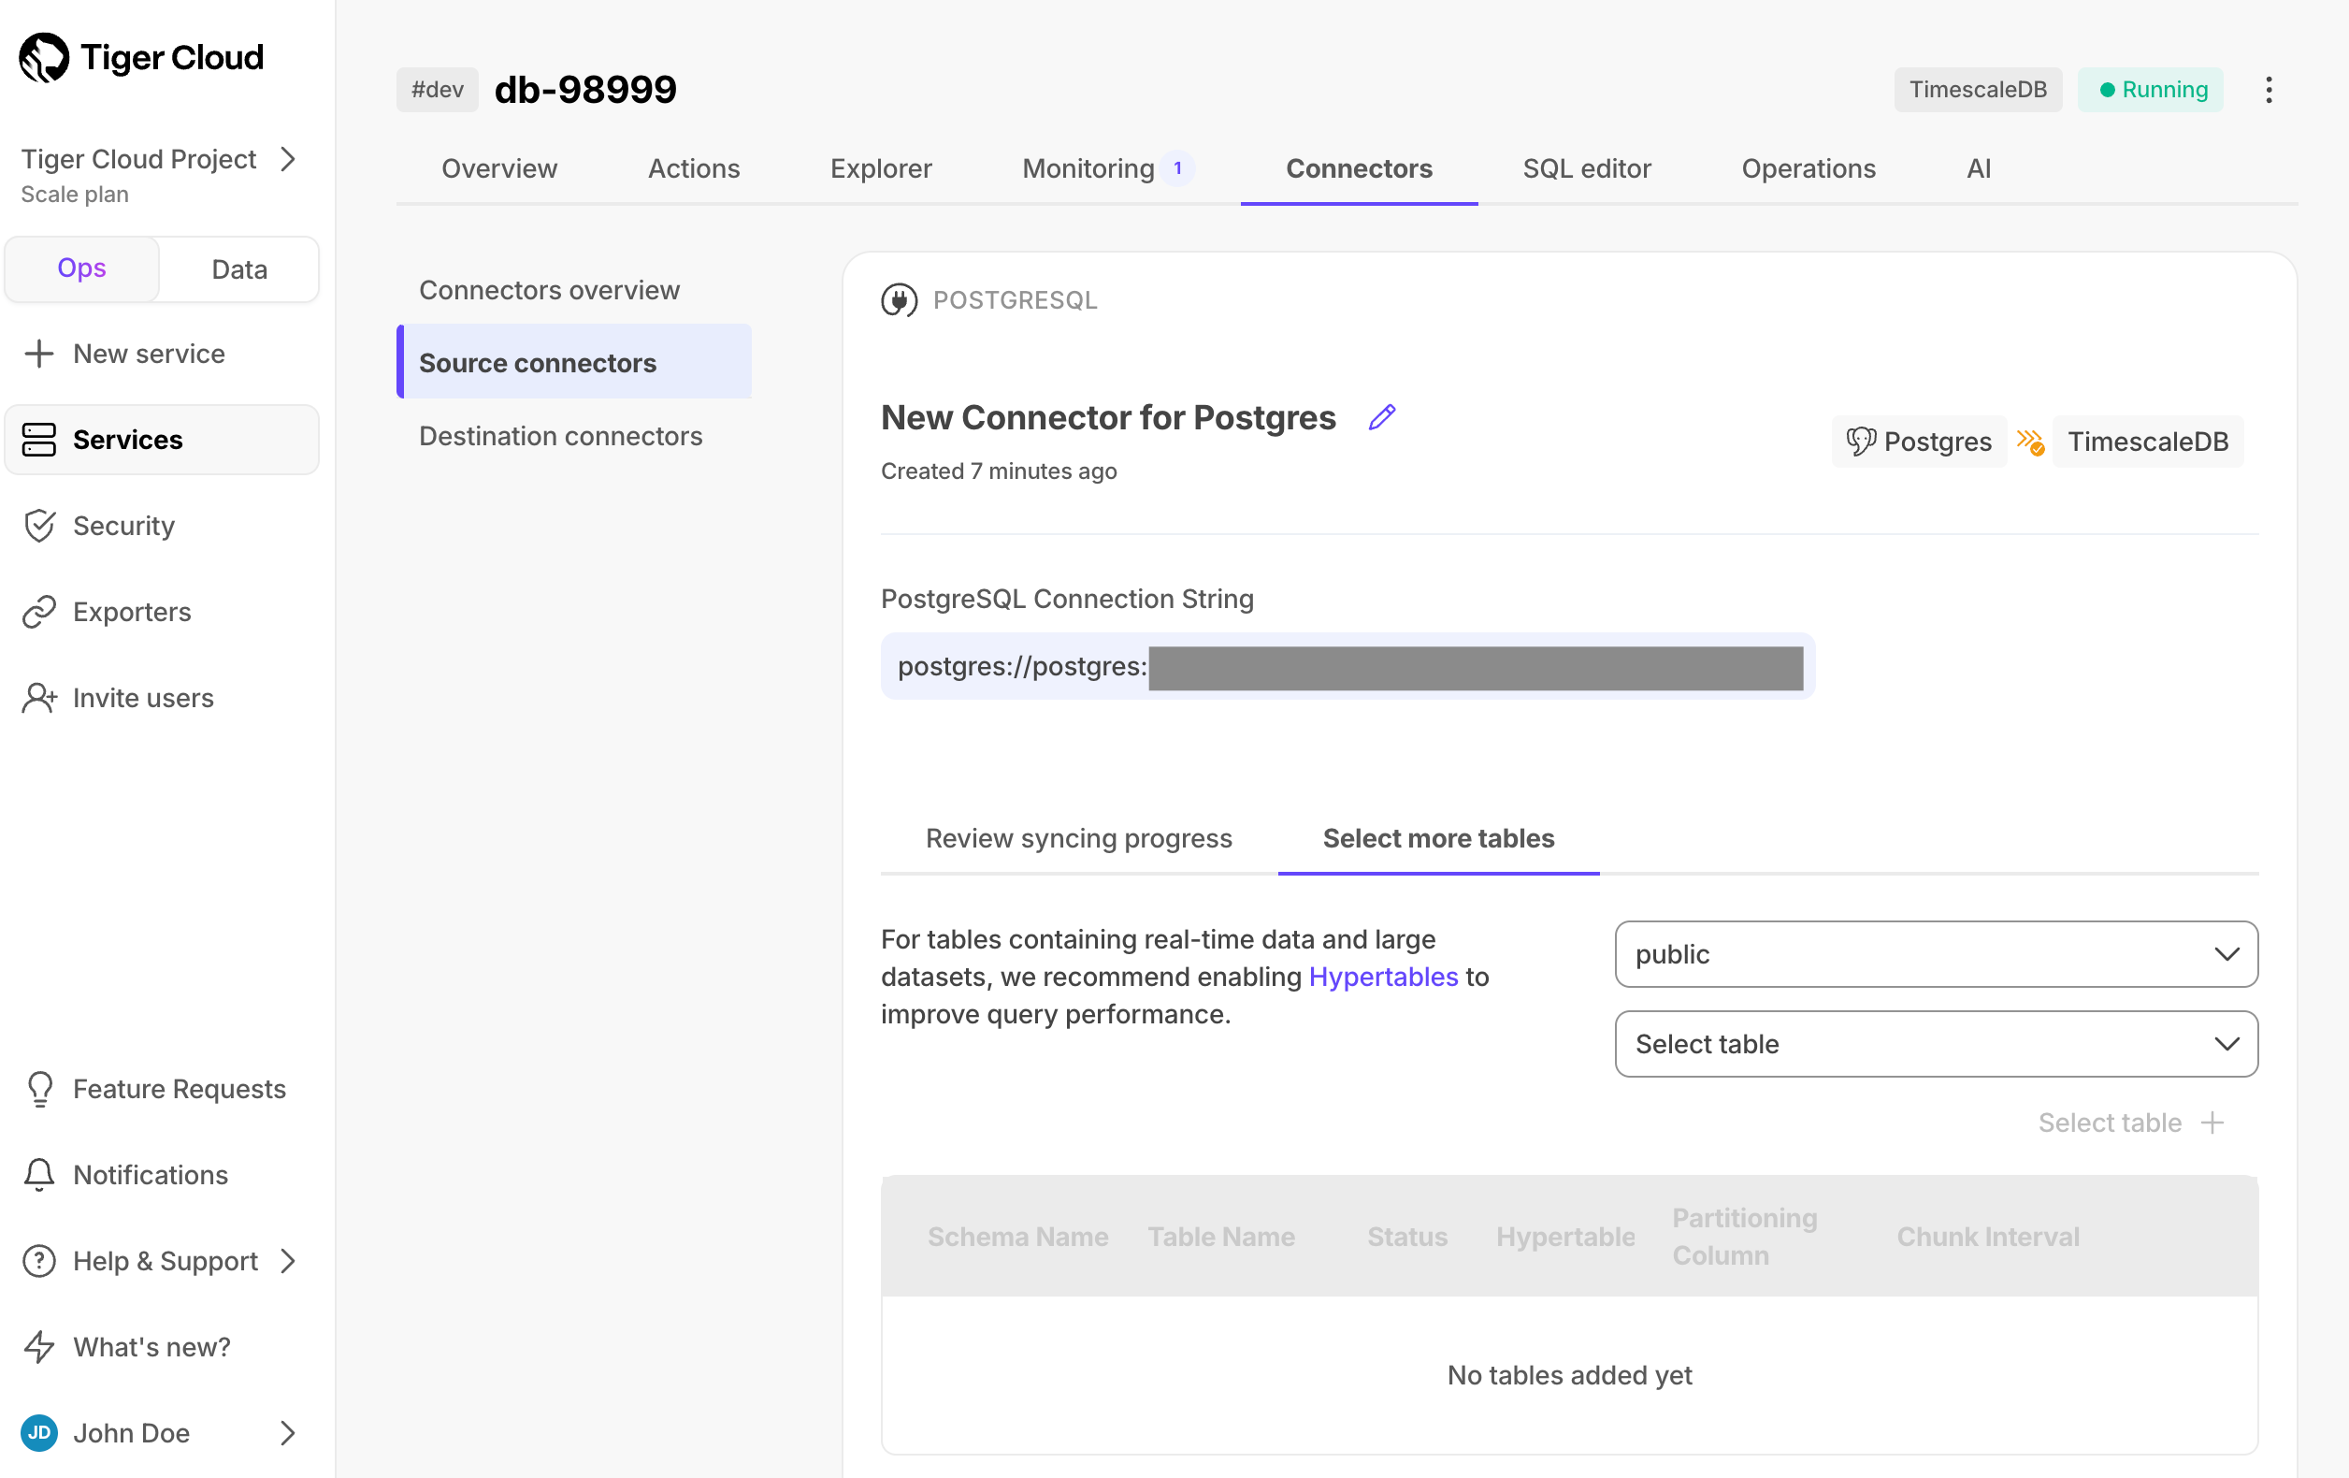The width and height of the screenshot is (2349, 1478).
Task: Open the Services page
Action: [x=161, y=439]
